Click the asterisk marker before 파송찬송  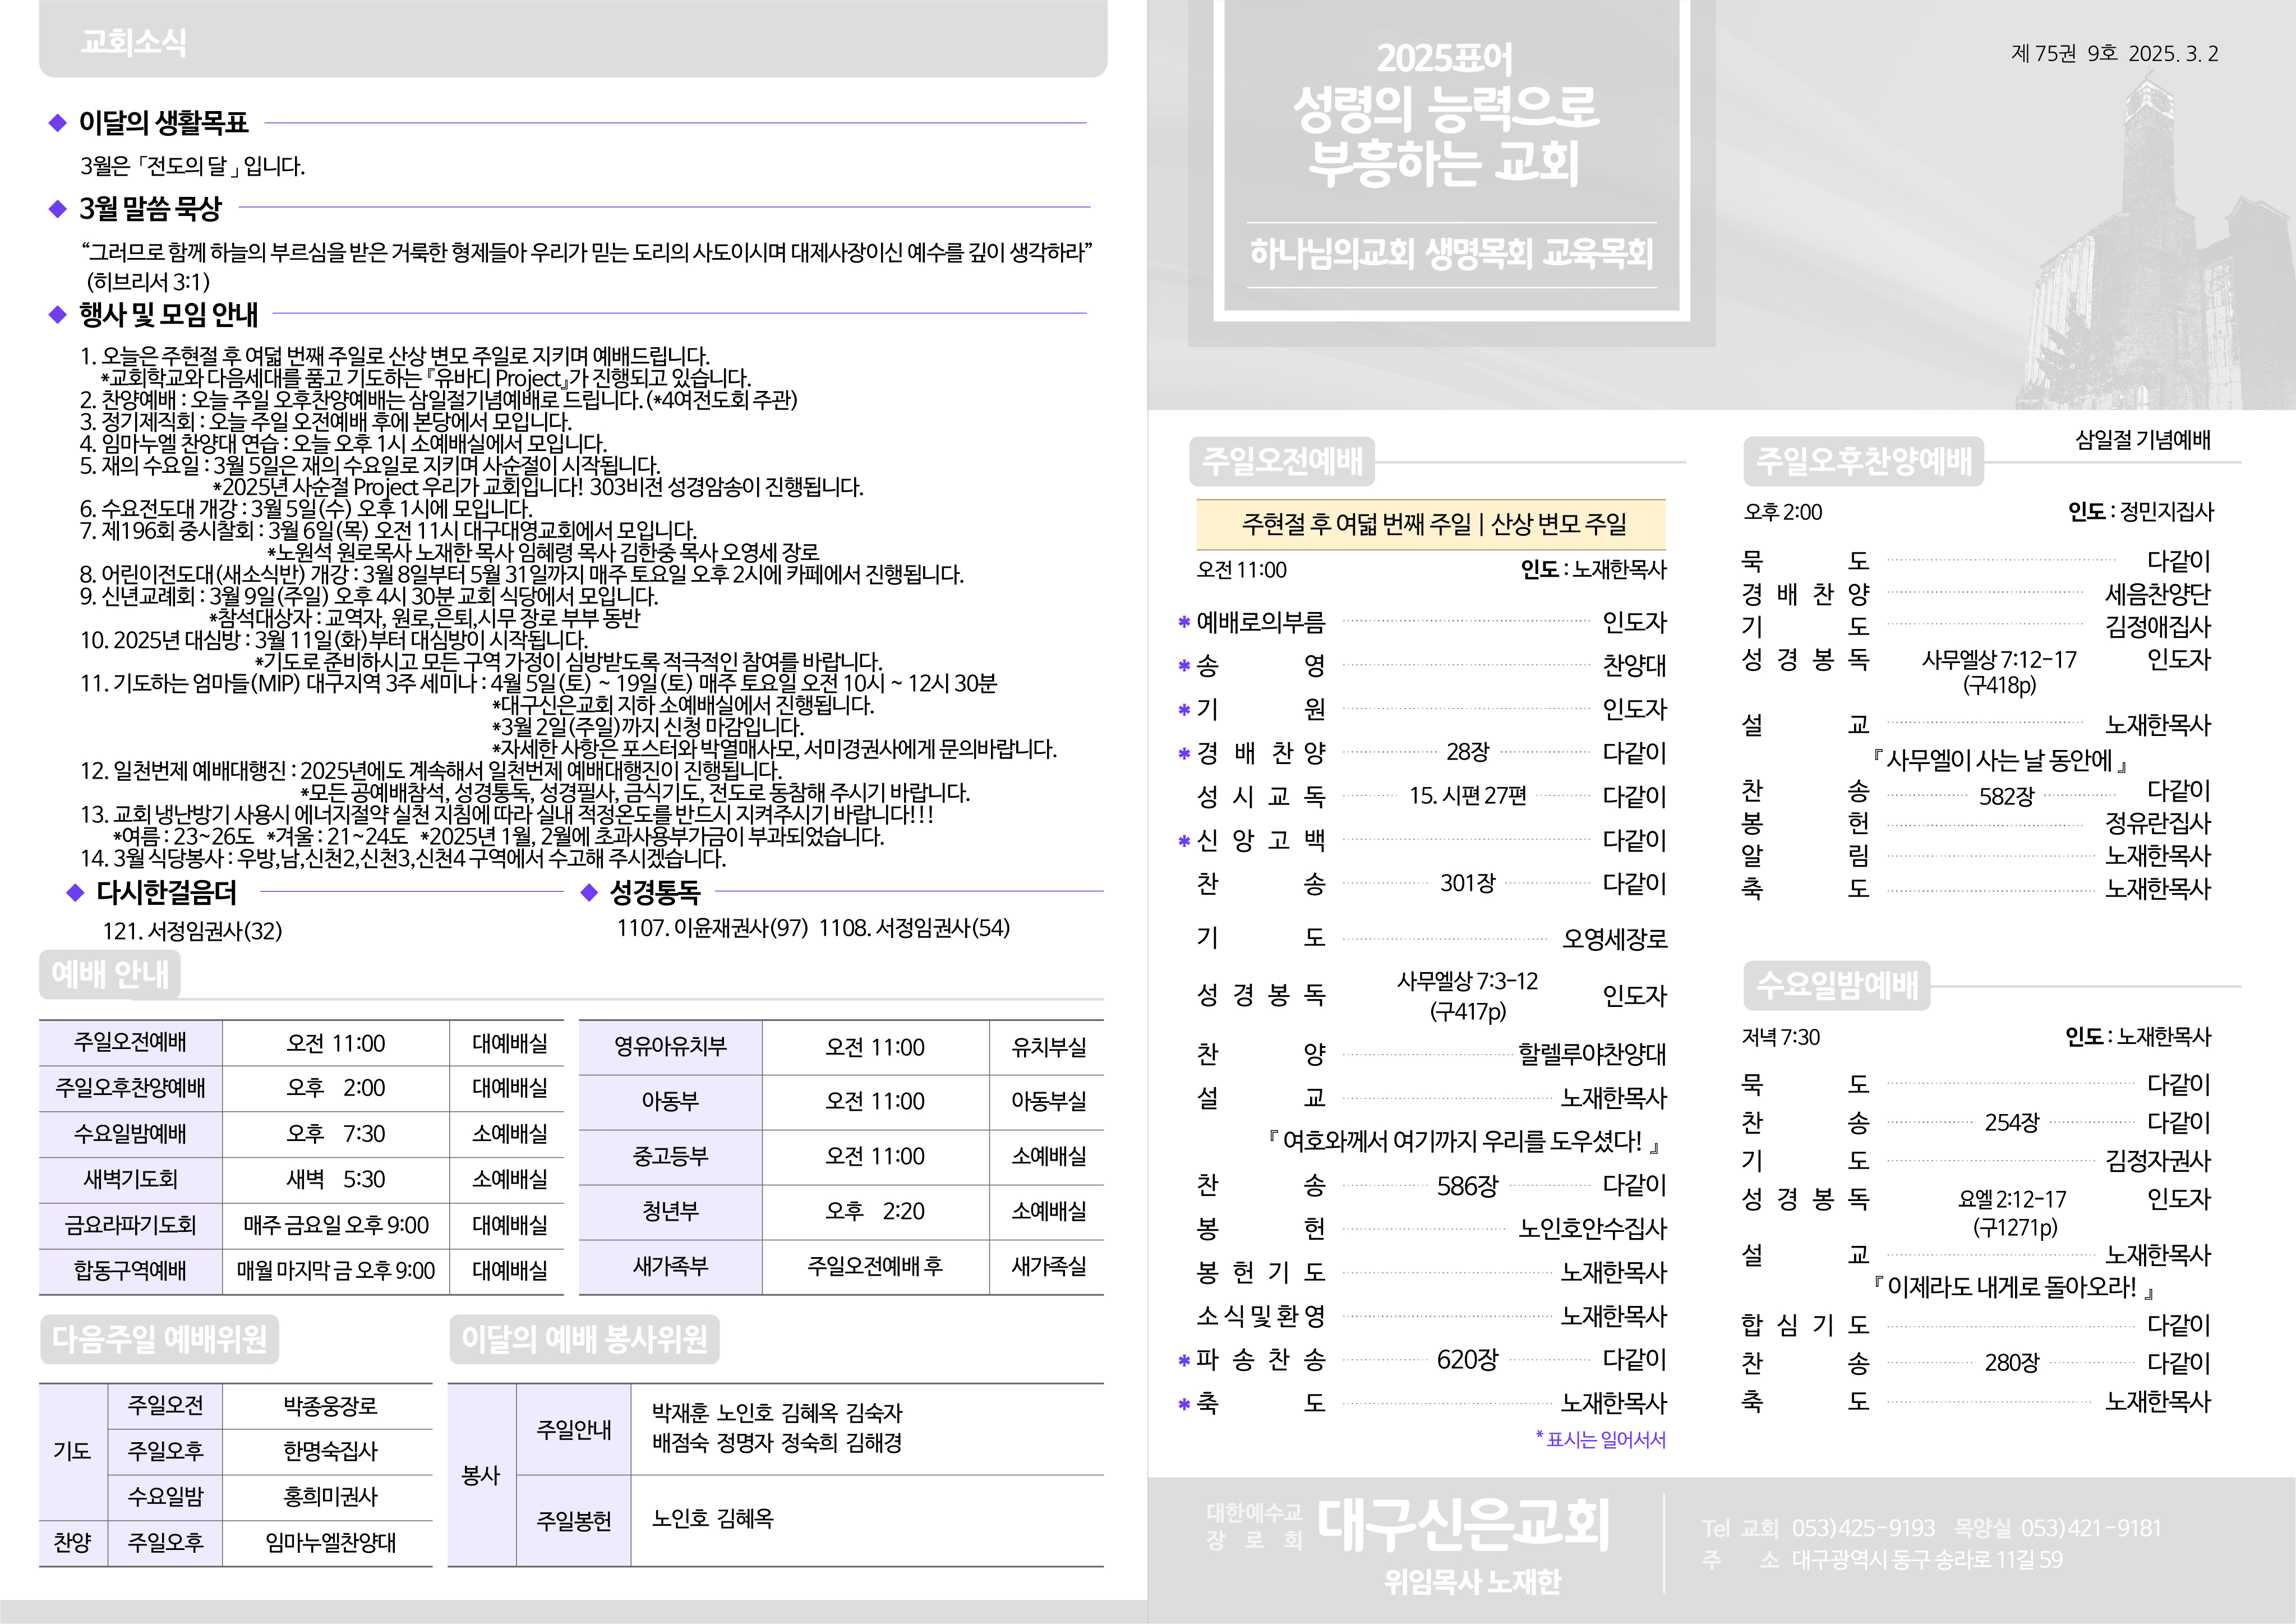coord(1184,1360)
